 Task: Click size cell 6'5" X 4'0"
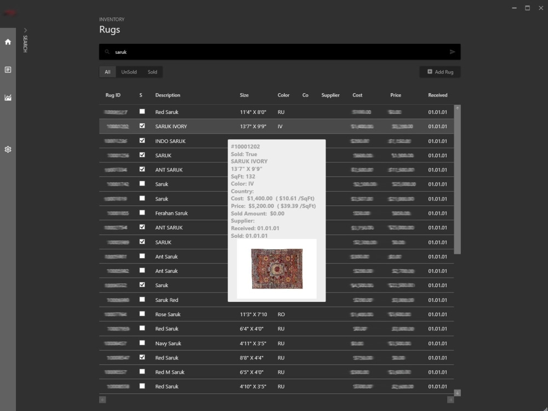click(x=252, y=372)
